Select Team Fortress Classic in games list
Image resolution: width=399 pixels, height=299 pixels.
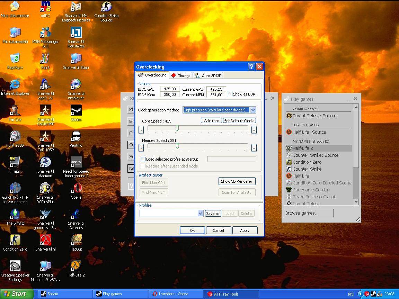(319, 197)
